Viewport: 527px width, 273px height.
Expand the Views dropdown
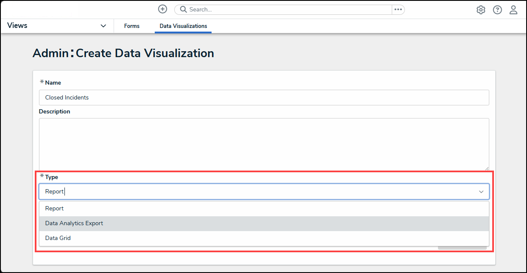103,26
